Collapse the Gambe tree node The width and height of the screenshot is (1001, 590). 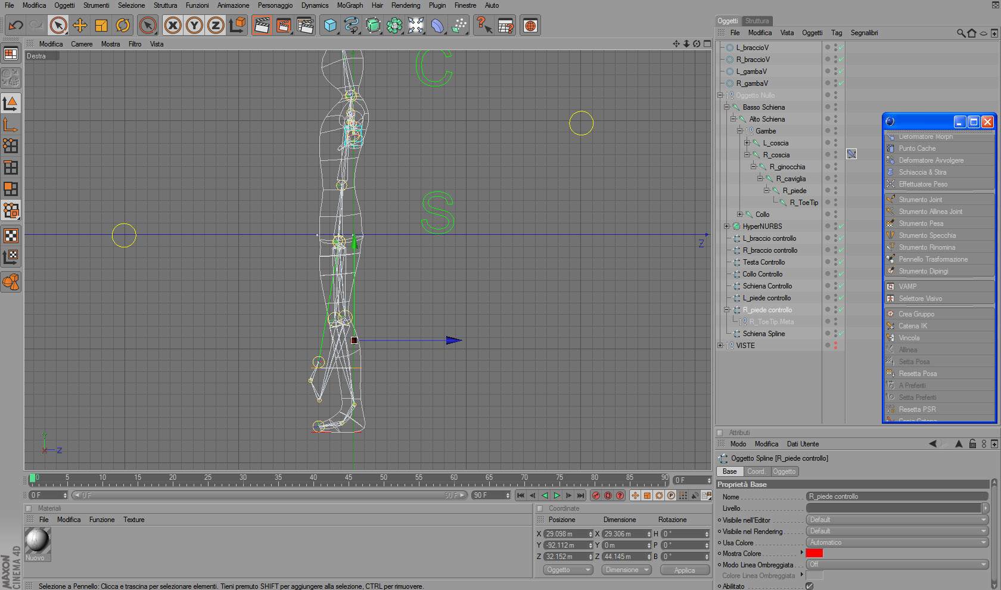click(740, 131)
